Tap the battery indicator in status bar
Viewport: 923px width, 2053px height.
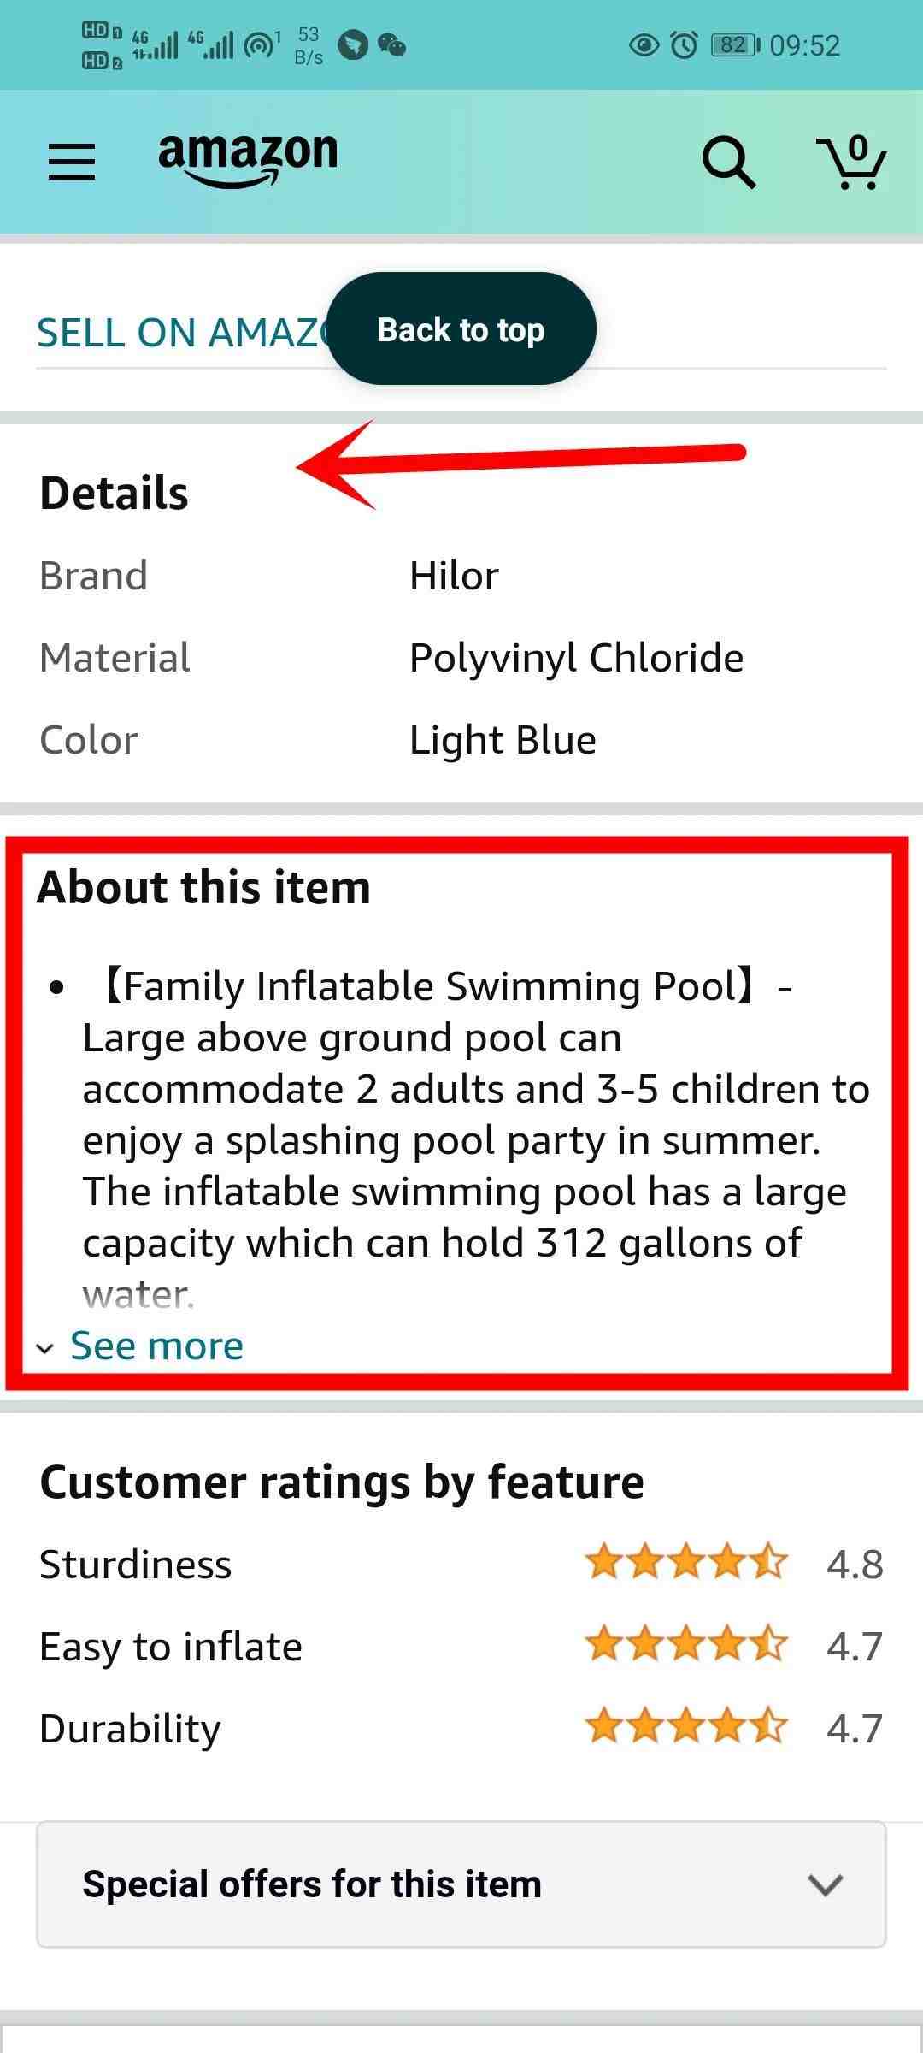coord(736,44)
